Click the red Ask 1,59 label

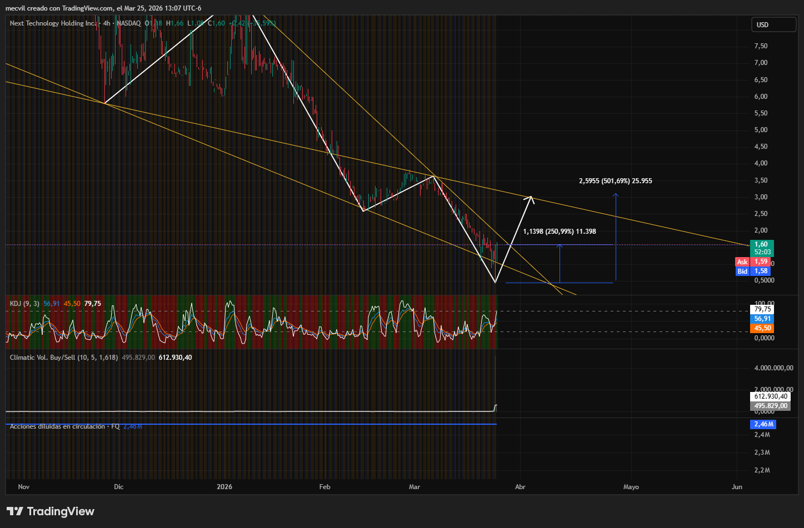[x=754, y=262]
